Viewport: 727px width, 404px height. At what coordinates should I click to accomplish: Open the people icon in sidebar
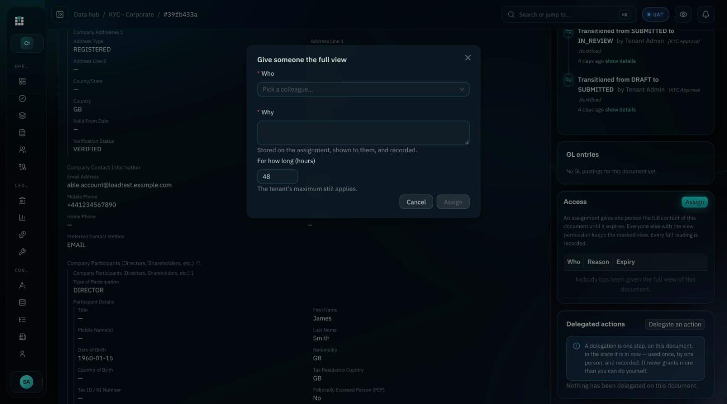[22, 150]
